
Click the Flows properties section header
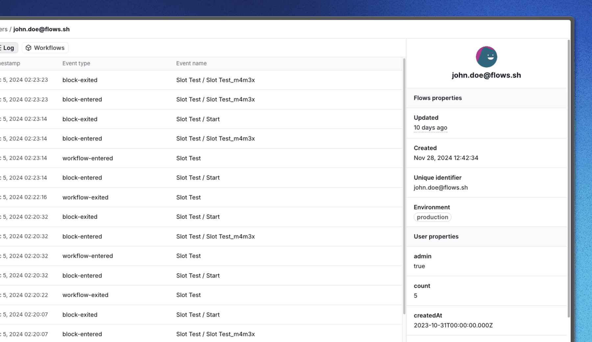point(437,98)
